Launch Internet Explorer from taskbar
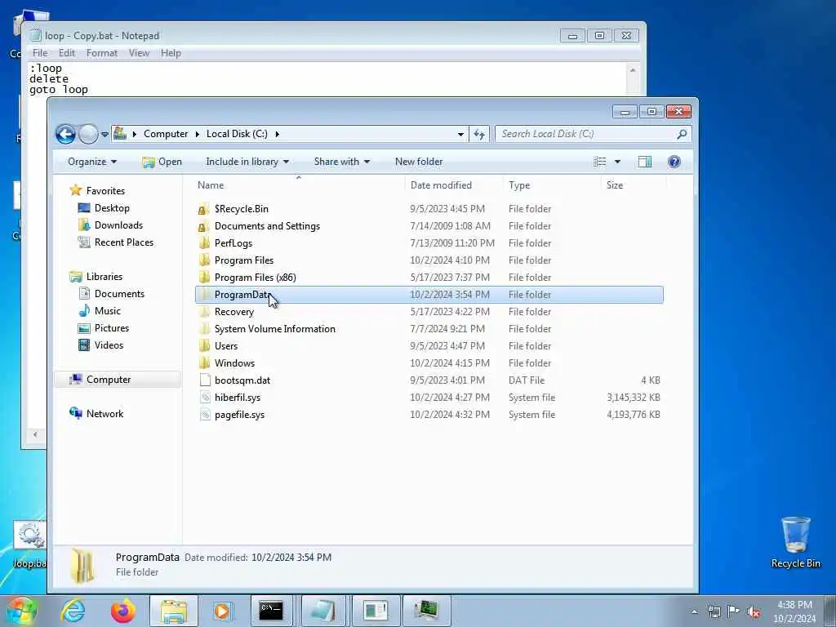Viewport: 836px width, 627px height. [73, 611]
